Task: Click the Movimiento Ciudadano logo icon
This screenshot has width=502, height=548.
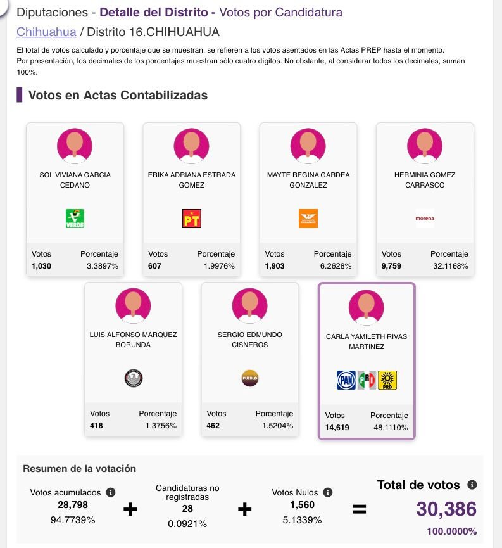Action: [x=308, y=219]
